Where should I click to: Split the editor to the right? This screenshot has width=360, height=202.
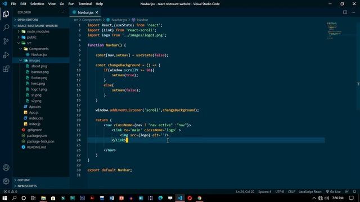click(345, 12)
